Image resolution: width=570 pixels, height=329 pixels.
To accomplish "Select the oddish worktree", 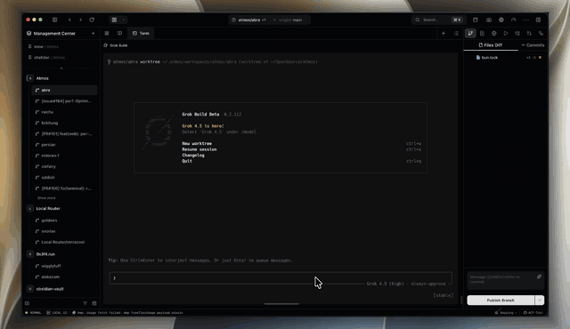I will pos(64,177).
